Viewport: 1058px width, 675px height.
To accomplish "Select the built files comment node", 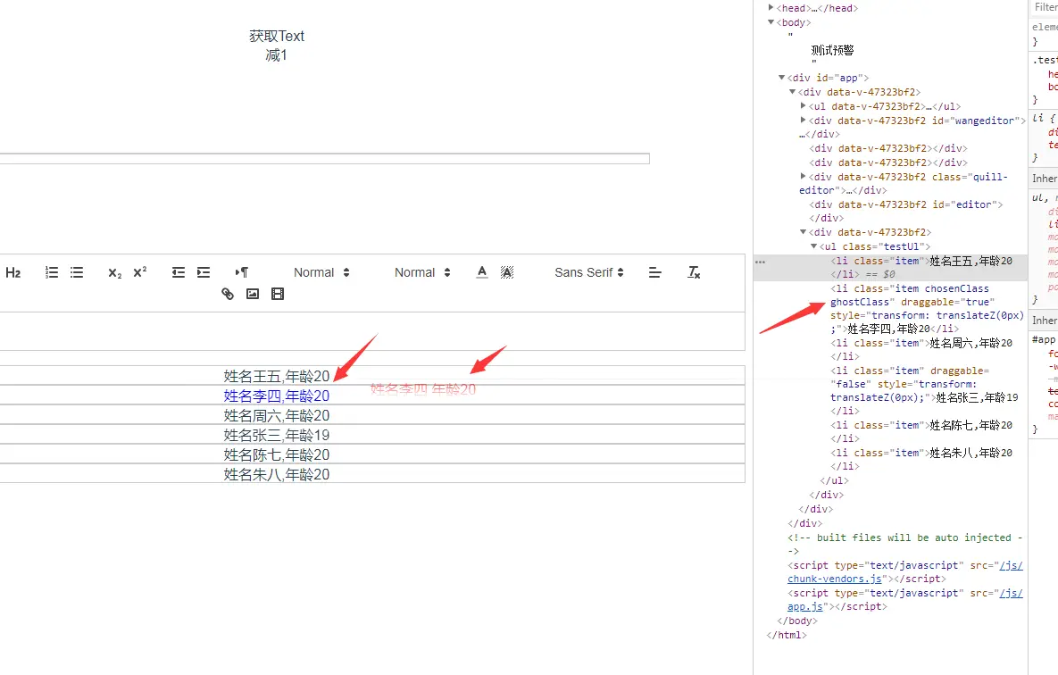I will (x=904, y=544).
